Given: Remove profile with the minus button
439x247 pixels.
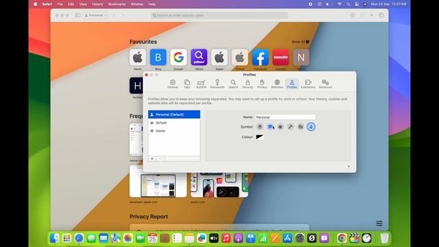Looking at the screenshot, I should click(x=161, y=158).
